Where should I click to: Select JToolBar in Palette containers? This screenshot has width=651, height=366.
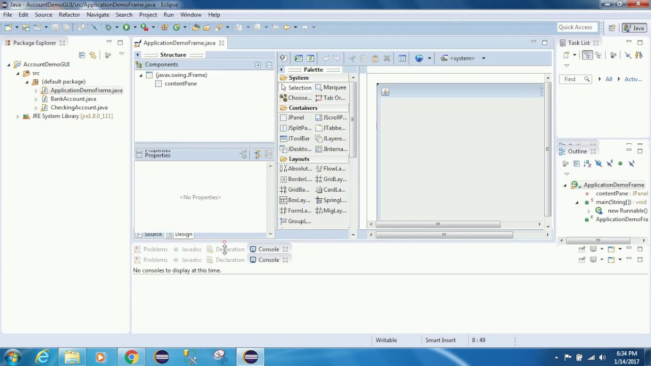[295, 138]
